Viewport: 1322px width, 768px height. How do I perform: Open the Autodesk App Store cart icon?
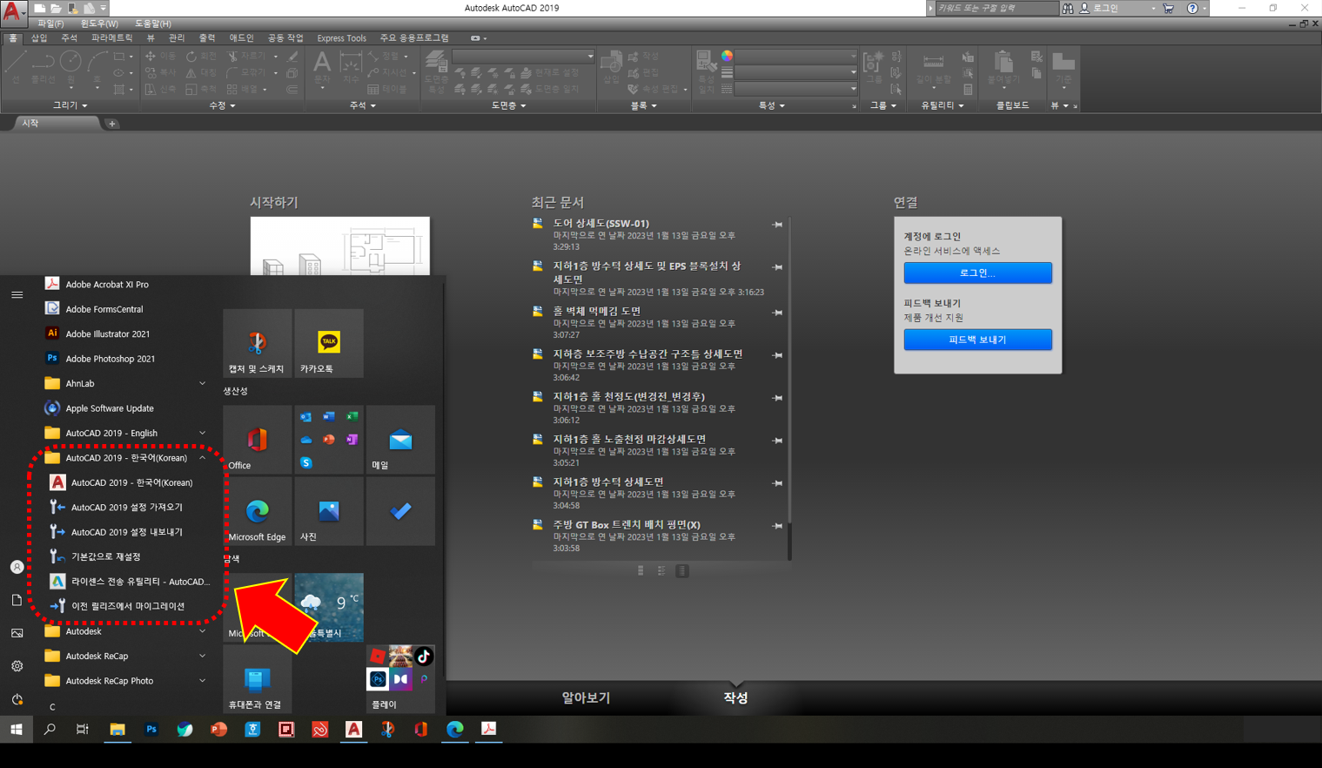[1168, 8]
